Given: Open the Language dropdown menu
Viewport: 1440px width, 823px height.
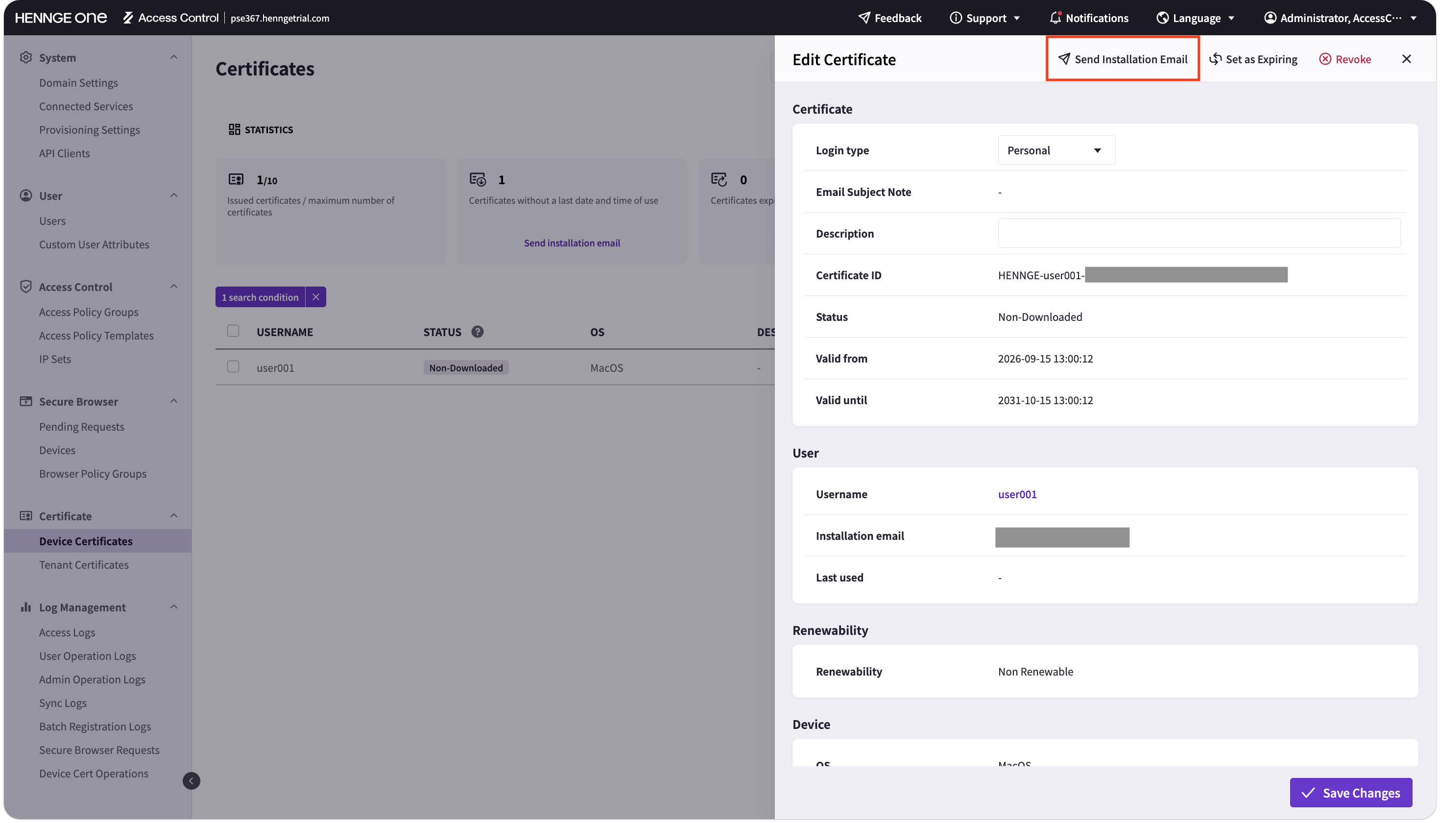Looking at the screenshot, I should click(1195, 18).
